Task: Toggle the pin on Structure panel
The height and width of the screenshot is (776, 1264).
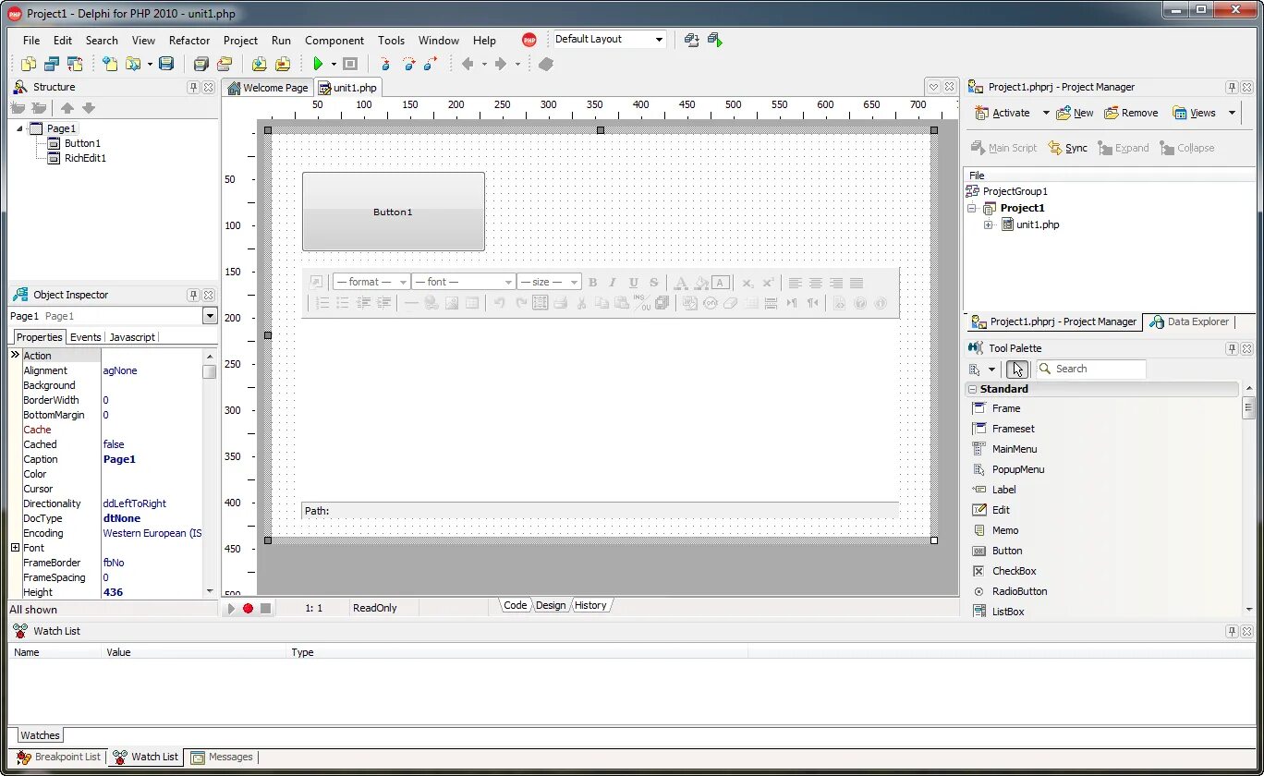Action: pyautogui.click(x=193, y=87)
